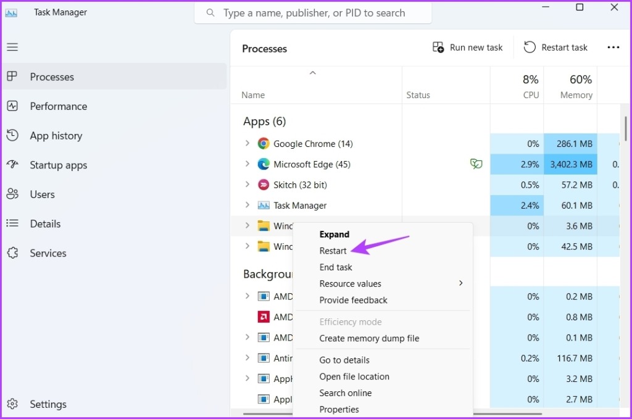This screenshot has height=419, width=632.
Task: Click the Run new task button
Action: (x=467, y=47)
